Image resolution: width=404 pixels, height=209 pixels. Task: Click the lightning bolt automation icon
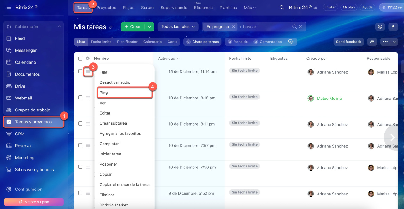(393, 27)
